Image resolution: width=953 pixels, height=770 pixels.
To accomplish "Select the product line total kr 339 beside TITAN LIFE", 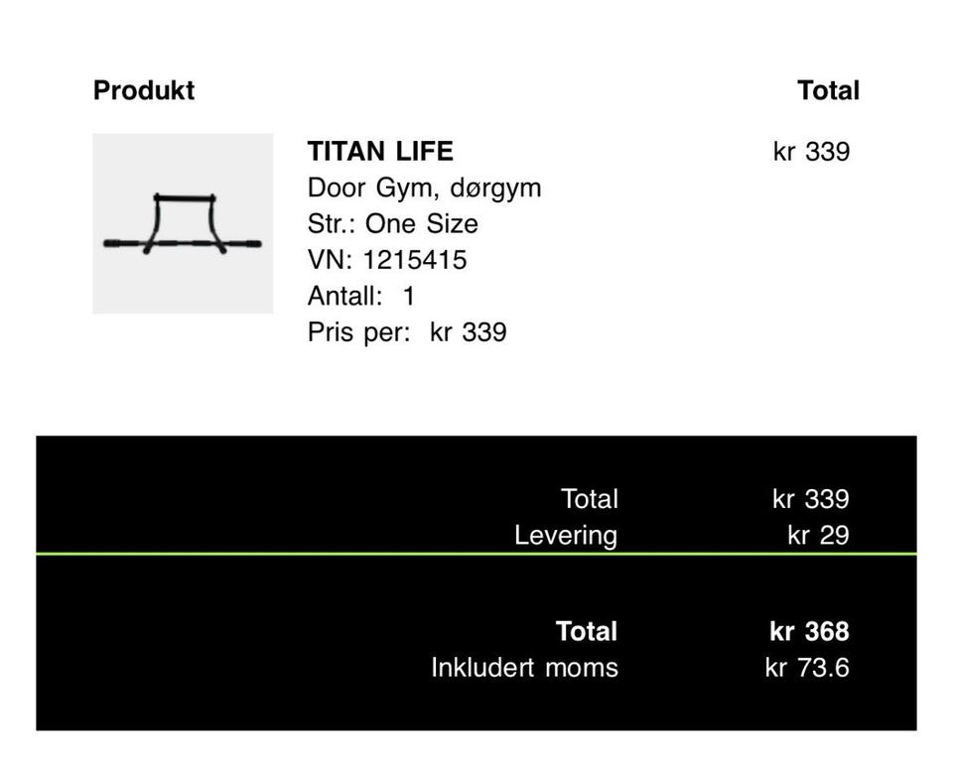I will tap(811, 152).
